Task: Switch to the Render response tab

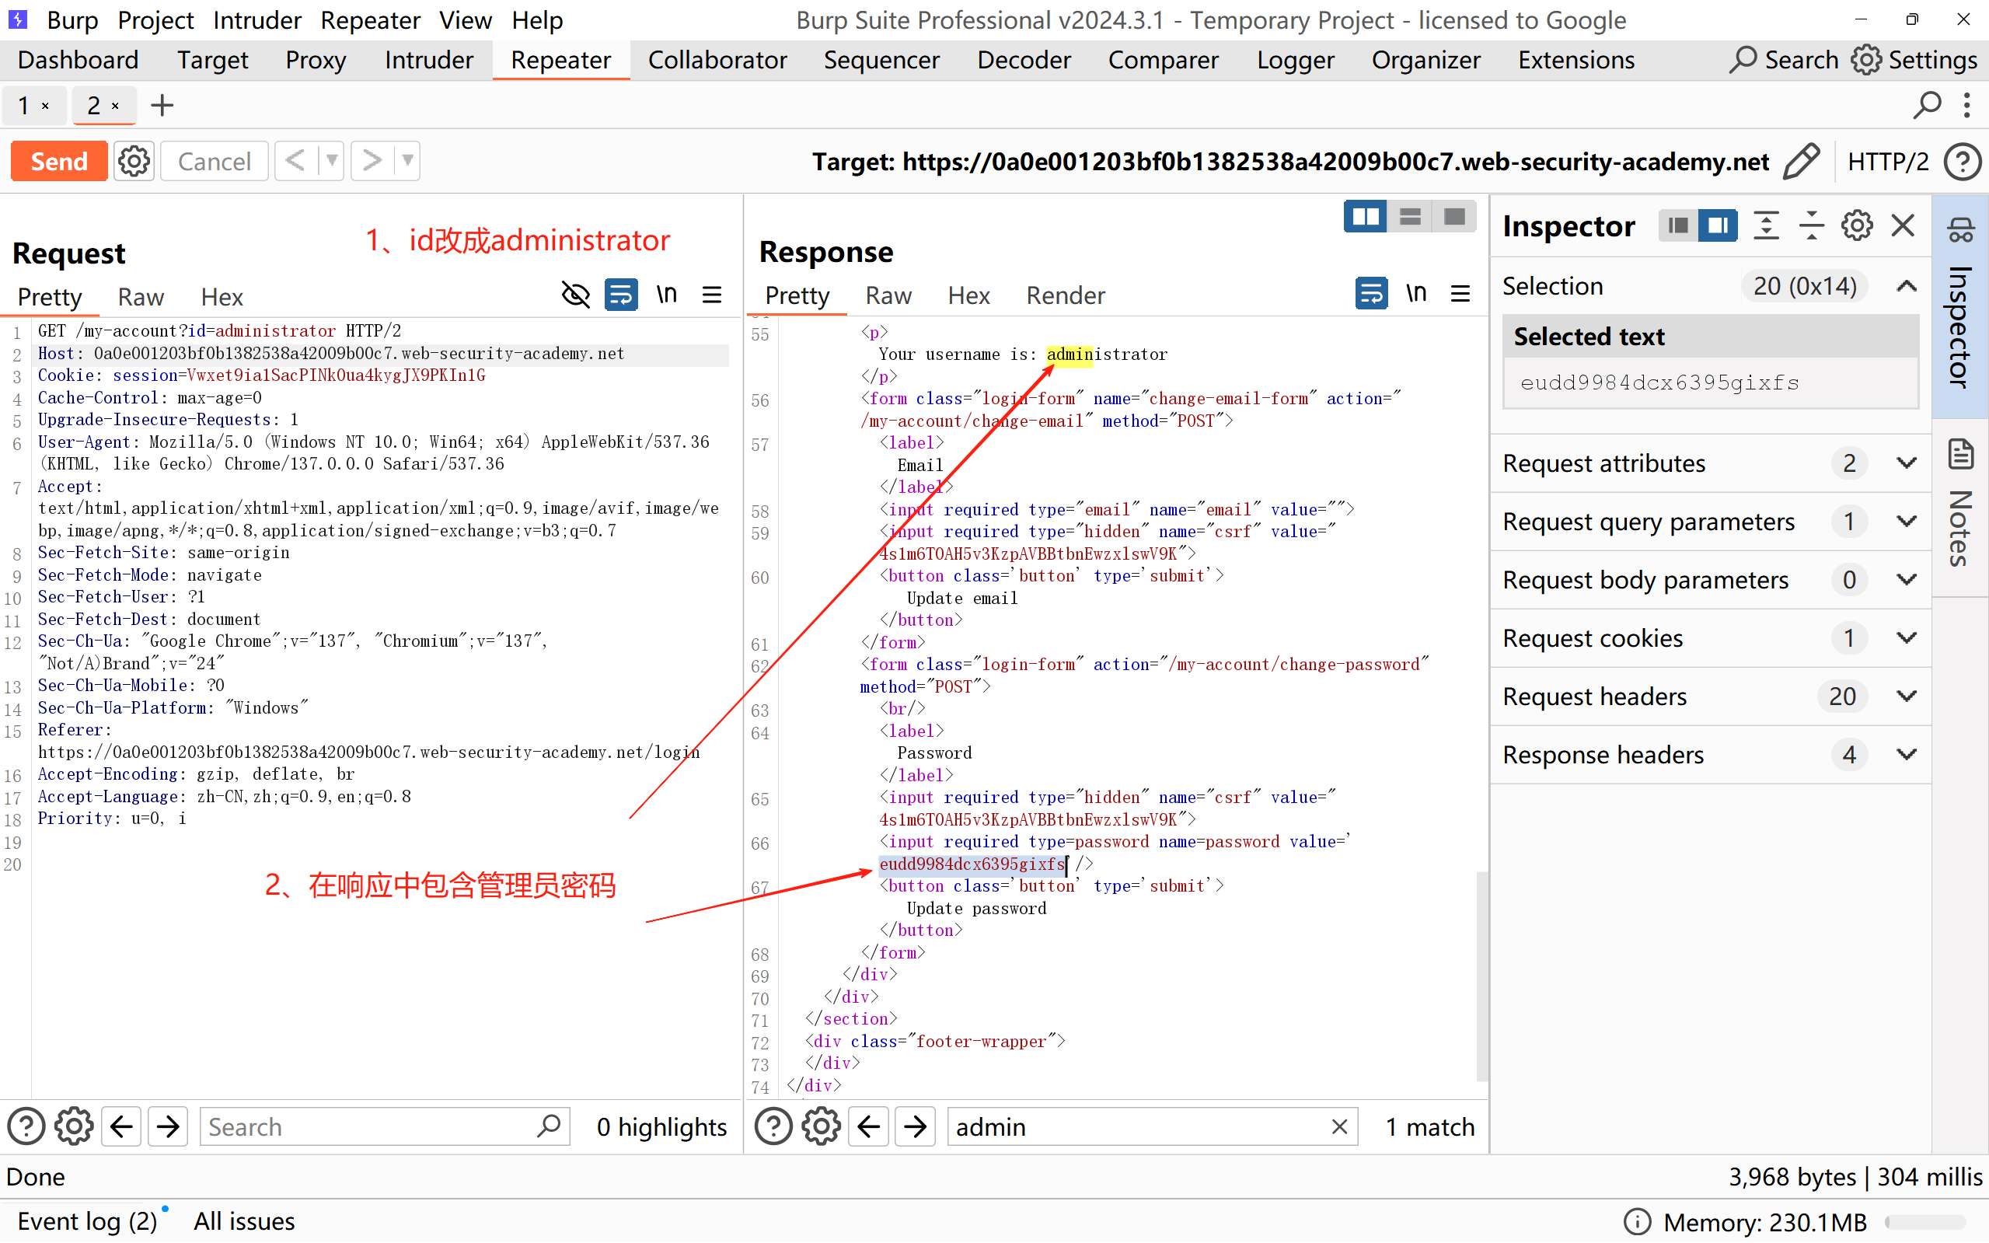Action: pos(1065,295)
